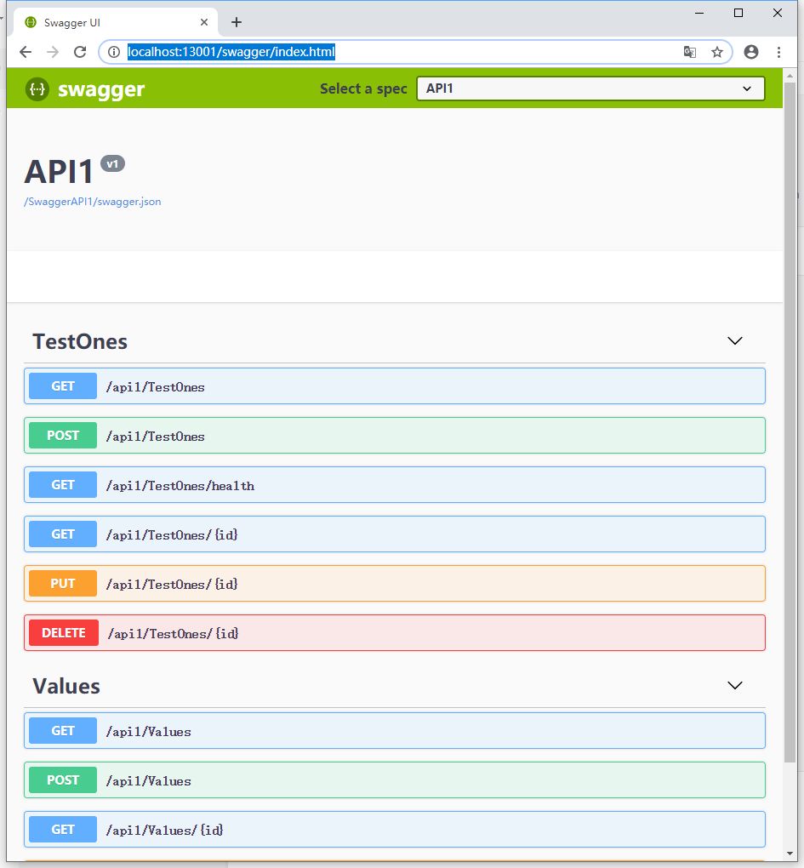804x868 pixels.
Task: Expand DELETE /api1/TestOnes/{id} operation
Action: (x=395, y=632)
